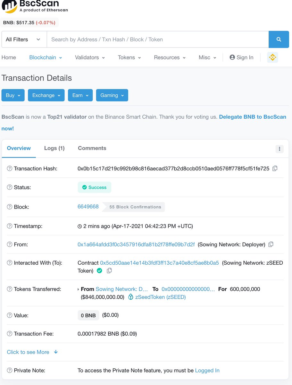The height and width of the screenshot is (385, 292).
Task: Expand the Misc menu
Action: point(207,57)
